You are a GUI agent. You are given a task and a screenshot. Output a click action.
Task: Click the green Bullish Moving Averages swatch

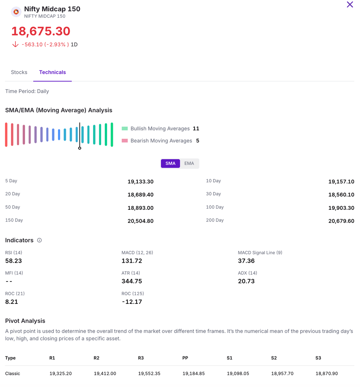click(125, 128)
